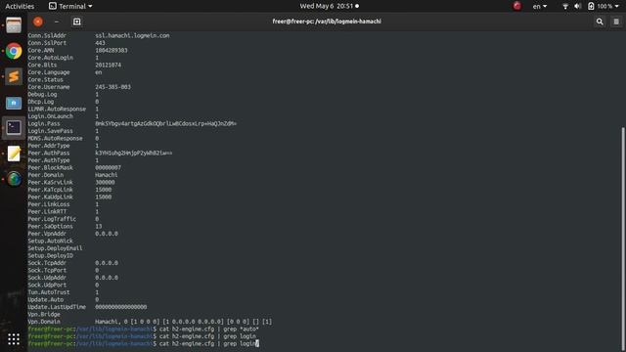Click the Peer.BlockMask value 00000007
This screenshot has height=352, width=626.
108,167
